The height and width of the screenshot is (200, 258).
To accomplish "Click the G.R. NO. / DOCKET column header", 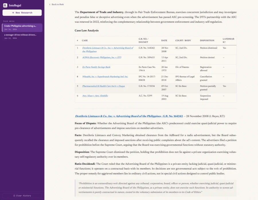I will 144,40.
